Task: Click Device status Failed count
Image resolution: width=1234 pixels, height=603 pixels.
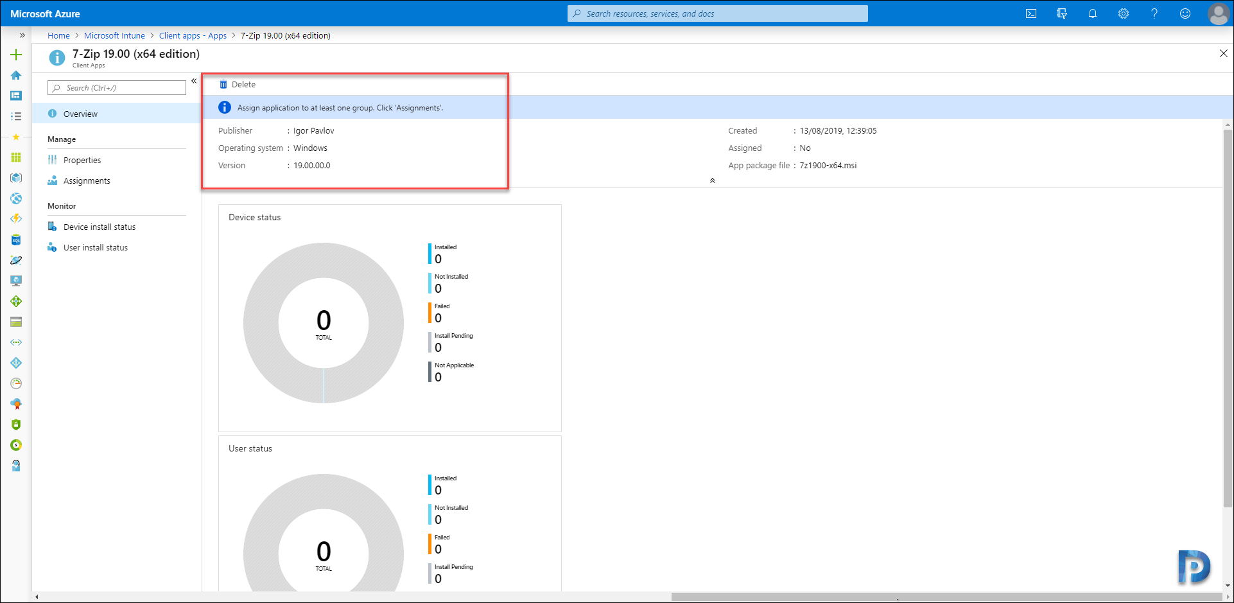Action: (438, 318)
